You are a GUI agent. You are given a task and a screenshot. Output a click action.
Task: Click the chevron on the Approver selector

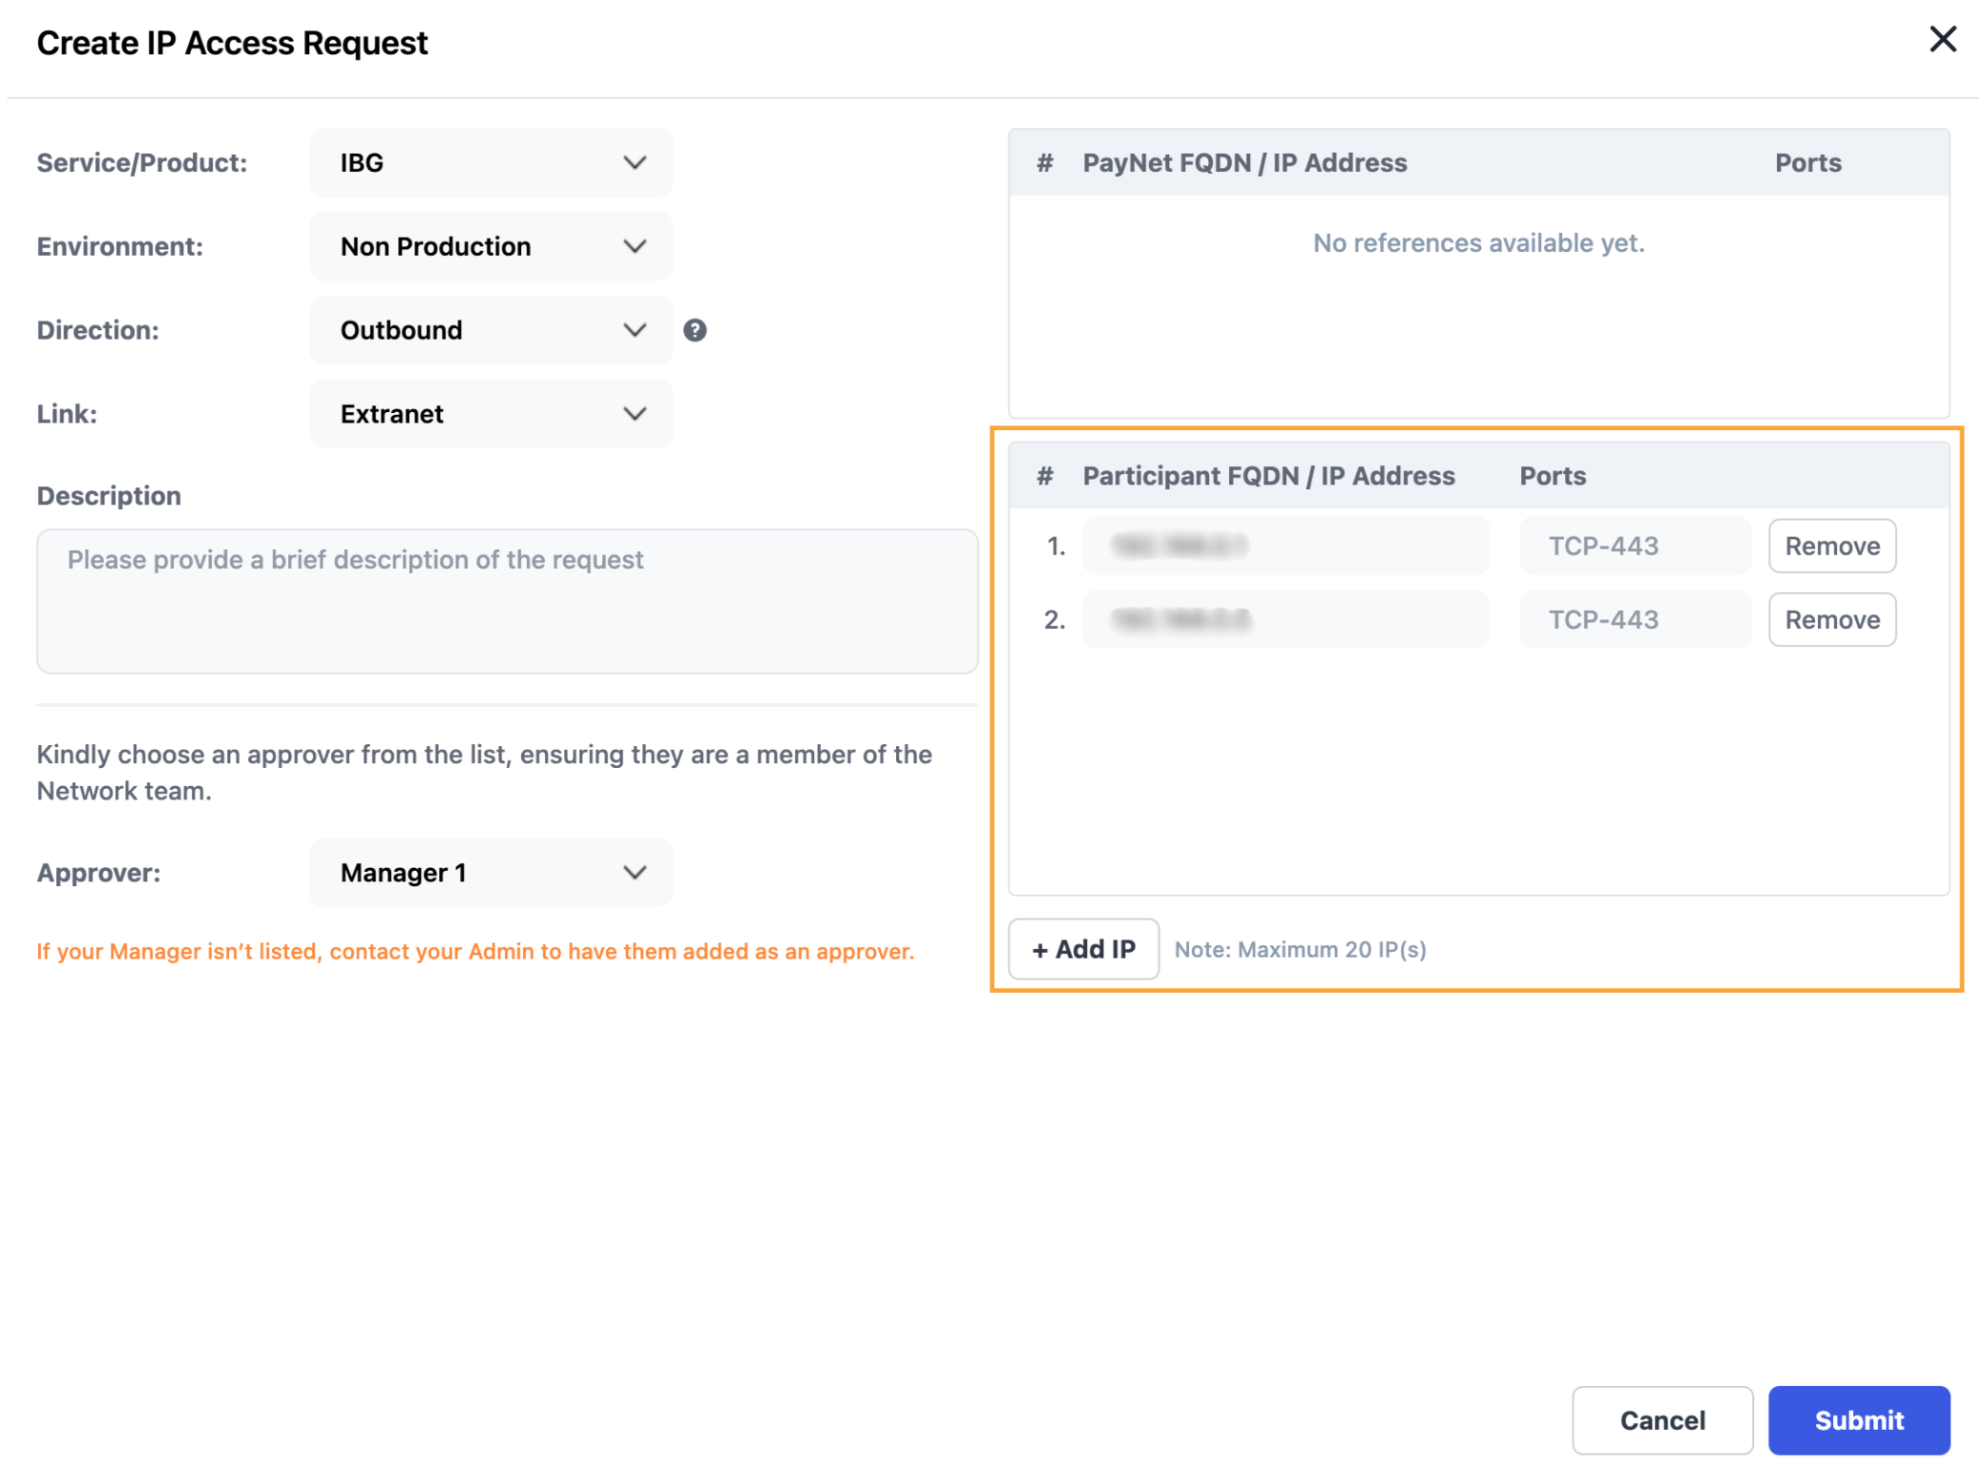tap(636, 872)
